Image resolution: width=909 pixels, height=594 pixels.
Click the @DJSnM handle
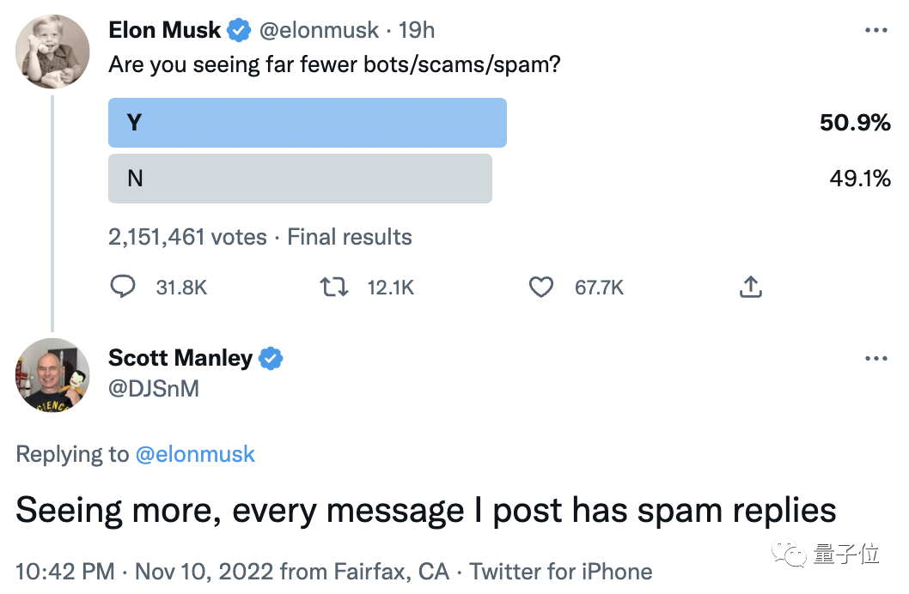[x=153, y=388]
